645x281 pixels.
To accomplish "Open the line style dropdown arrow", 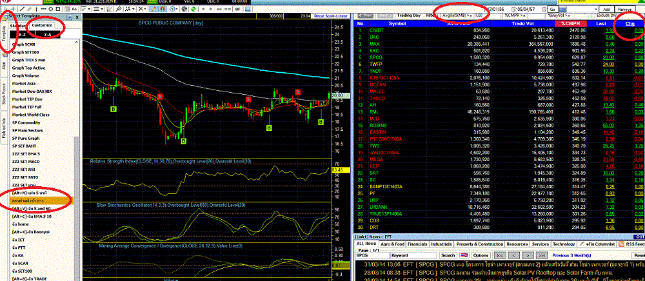I will pyautogui.click(x=102, y=9).
